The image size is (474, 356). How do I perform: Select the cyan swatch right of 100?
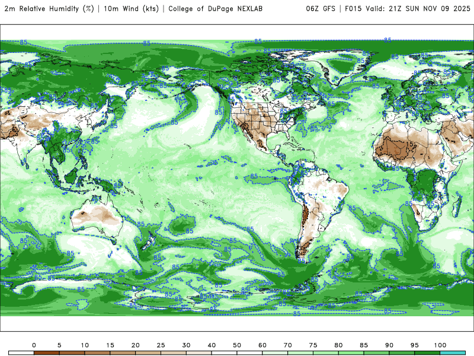pos(453,353)
